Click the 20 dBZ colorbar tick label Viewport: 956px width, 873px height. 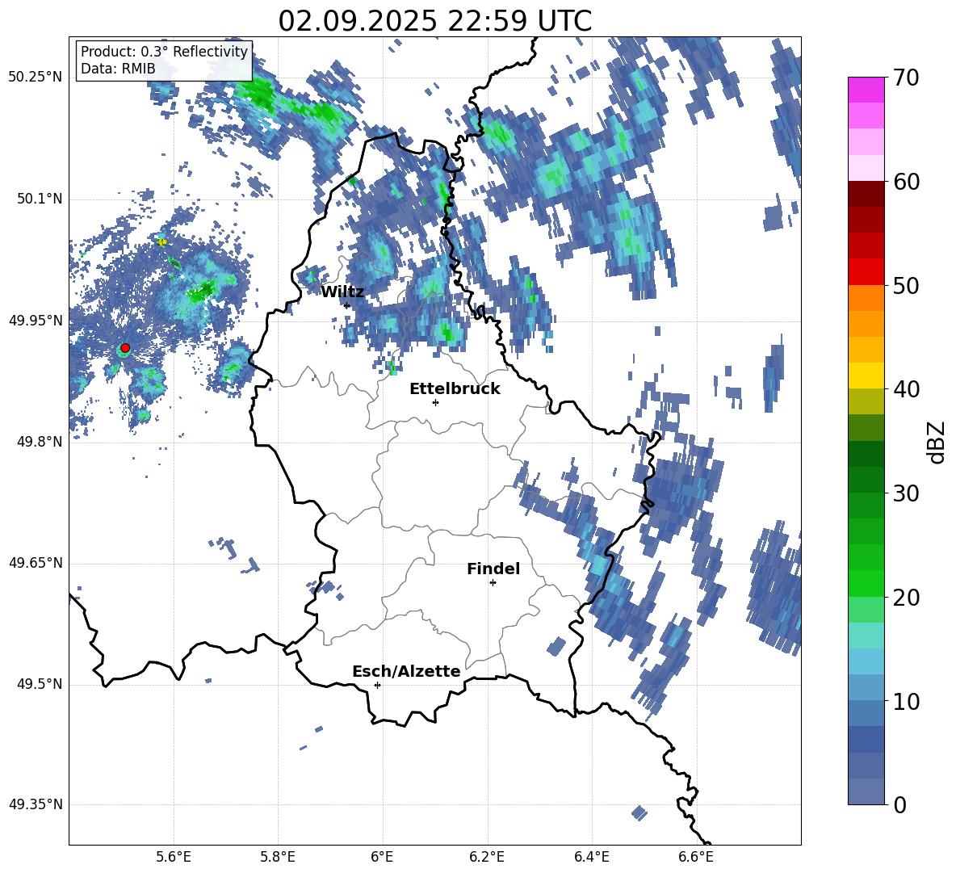pyautogui.click(x=906, y=597)
